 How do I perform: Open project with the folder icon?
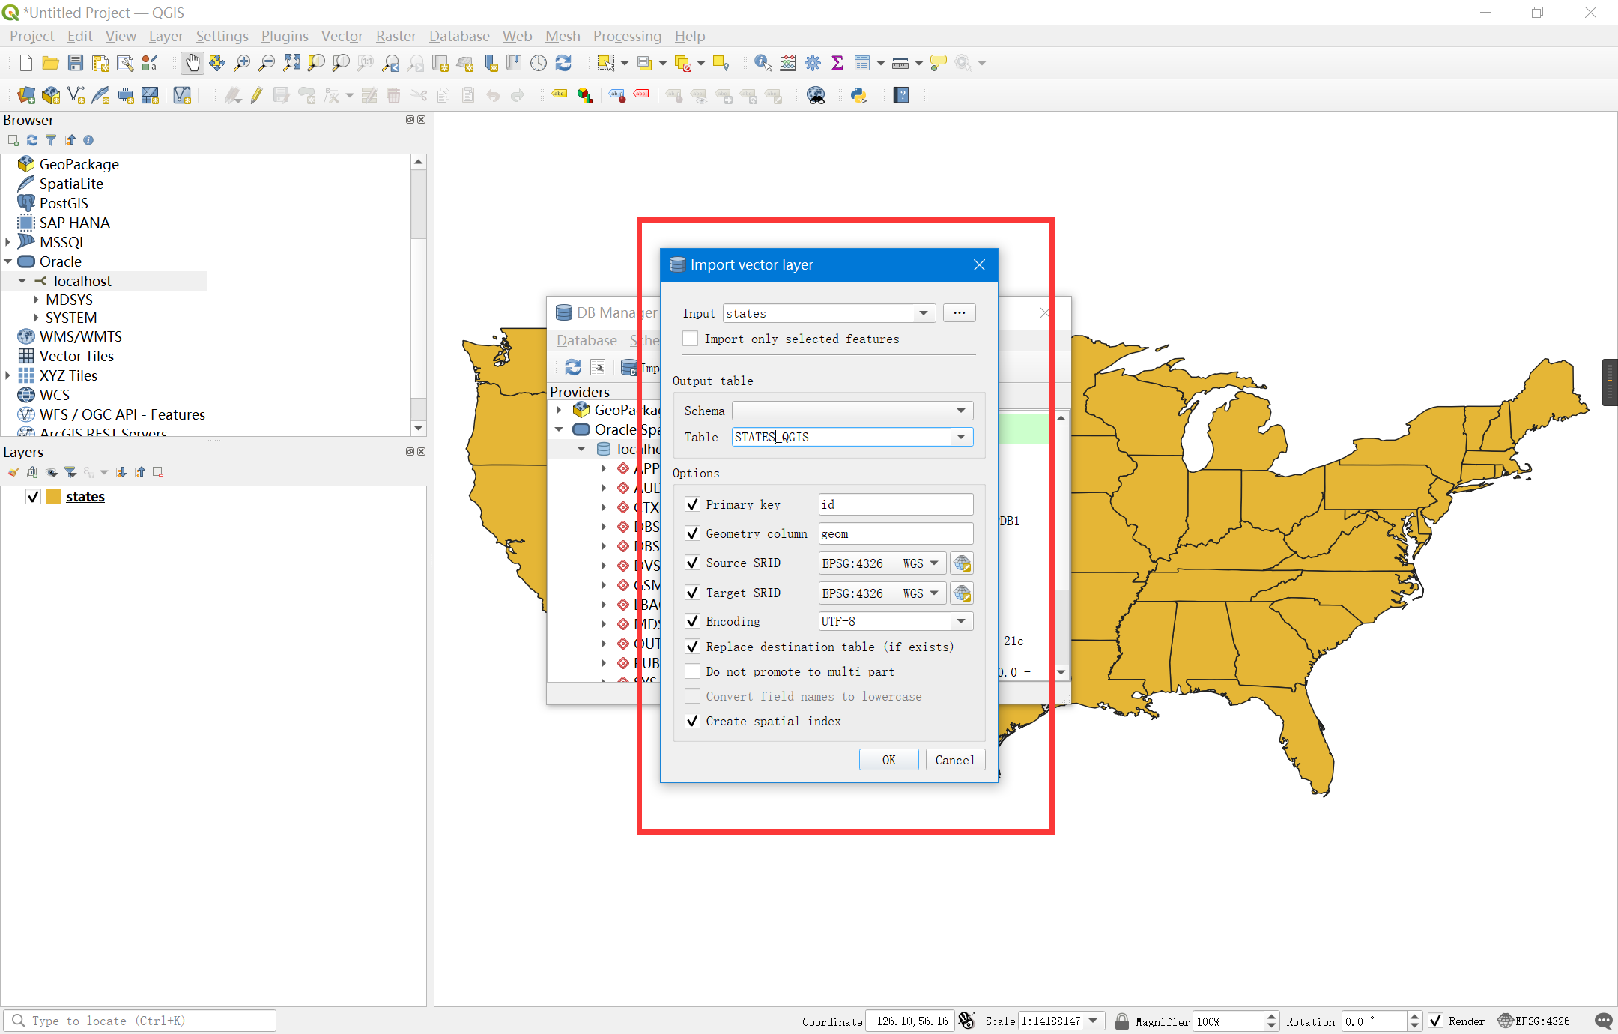coord(50,63)
